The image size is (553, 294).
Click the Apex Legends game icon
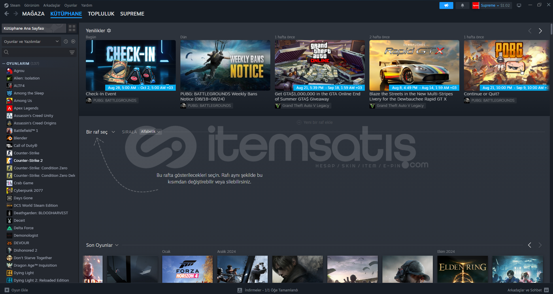[x=10, y=108]
